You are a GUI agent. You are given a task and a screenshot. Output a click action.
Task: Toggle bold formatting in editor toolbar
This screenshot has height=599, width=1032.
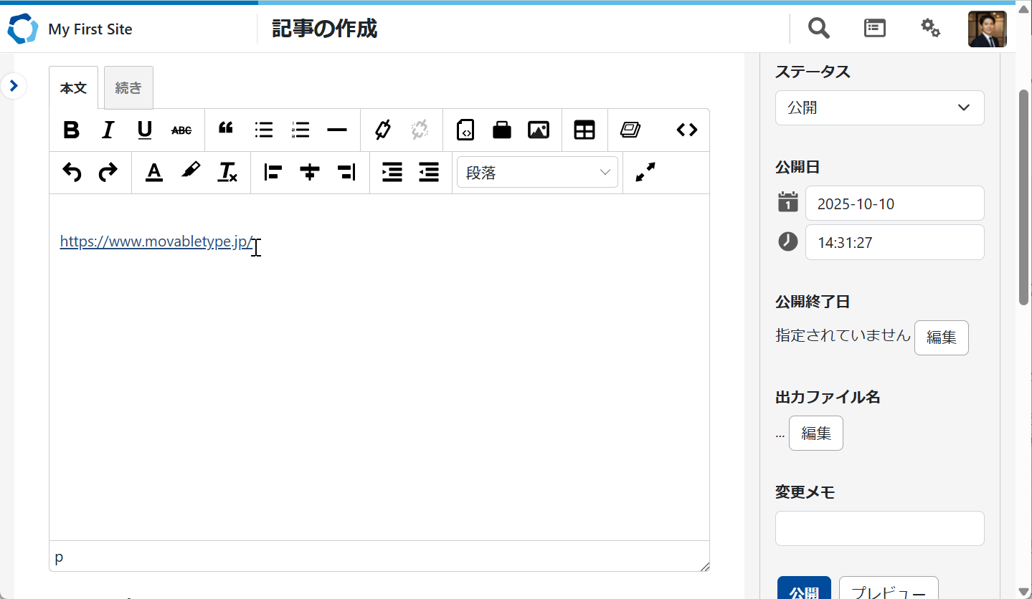[x=71, y=130]
